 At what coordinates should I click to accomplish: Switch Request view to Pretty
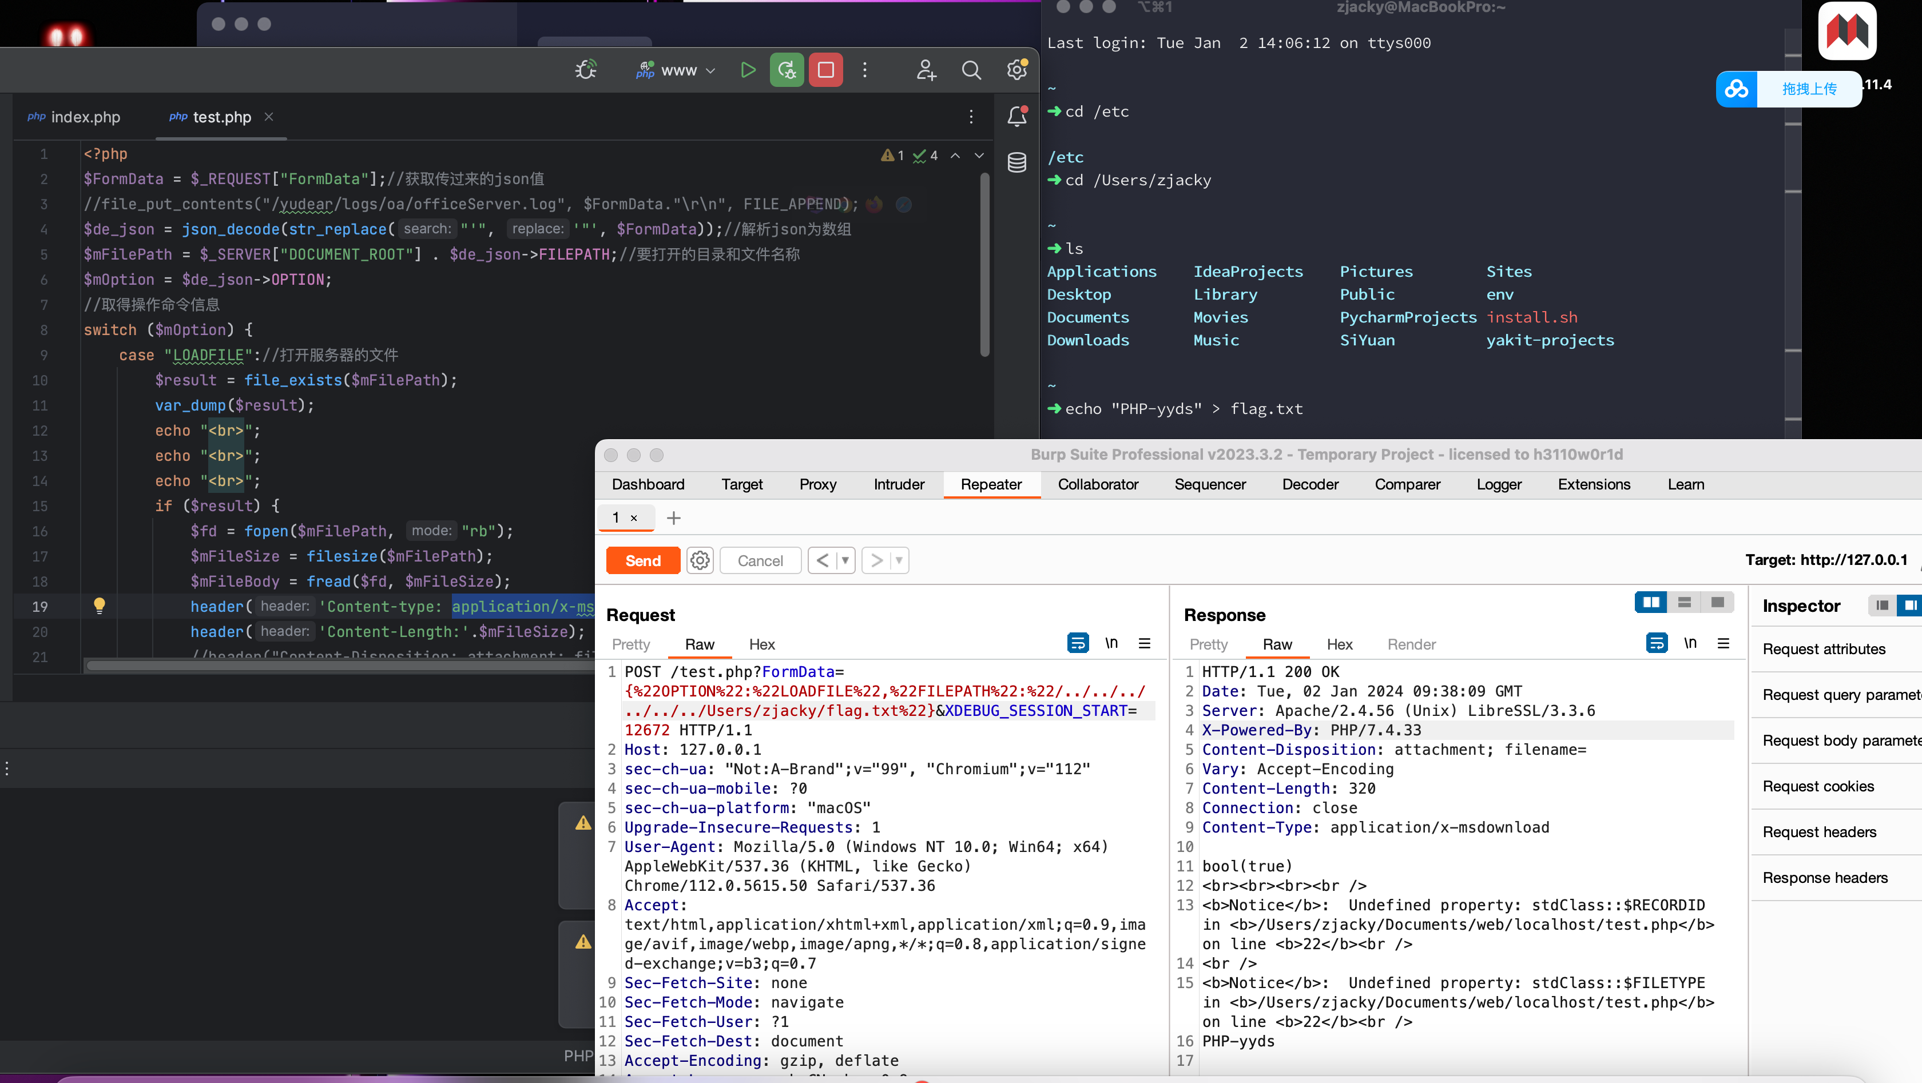point(630,644)
